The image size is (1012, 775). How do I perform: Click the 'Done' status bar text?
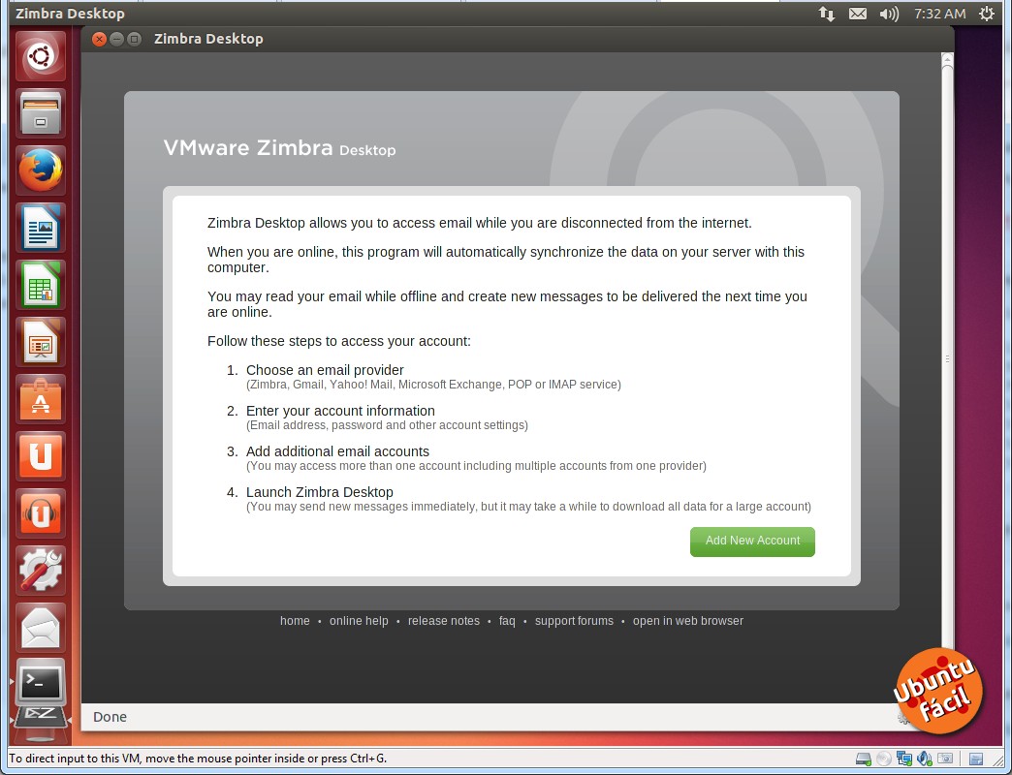coord(110,717)
